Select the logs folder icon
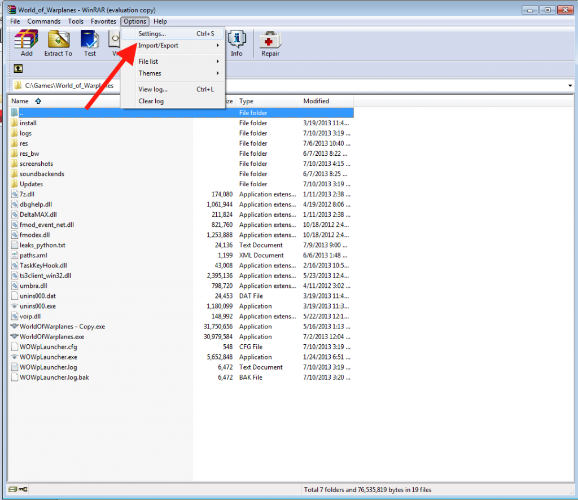Image resolution: width=578 pixels, height=500 pixels. point(14,133)
